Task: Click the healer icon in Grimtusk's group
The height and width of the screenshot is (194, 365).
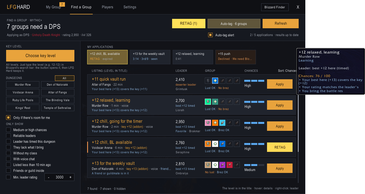Action: click(x=215, y=81)
